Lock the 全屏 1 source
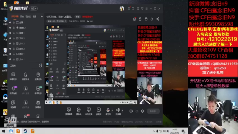 (x=14, y=23)
